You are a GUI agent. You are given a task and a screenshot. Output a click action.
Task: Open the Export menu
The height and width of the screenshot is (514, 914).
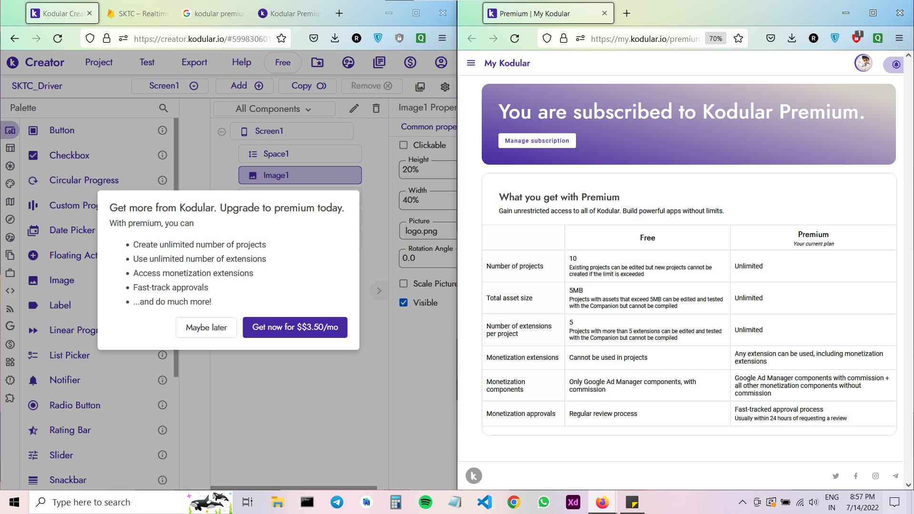[x=194, y=62]
